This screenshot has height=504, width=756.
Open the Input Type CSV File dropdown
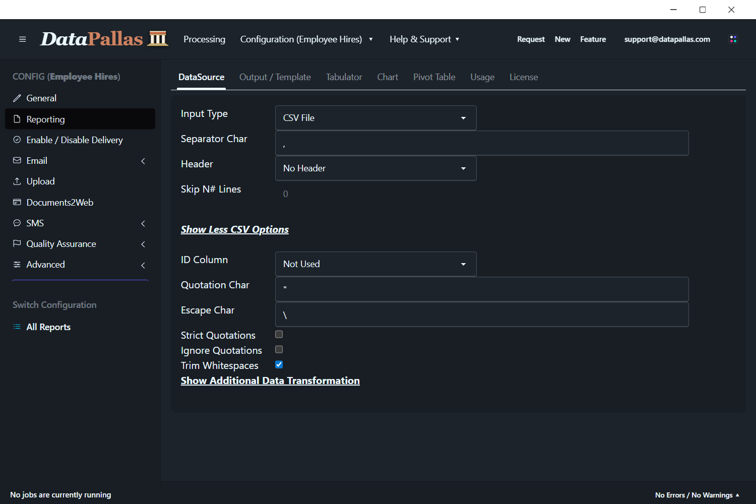click(376, 118)
